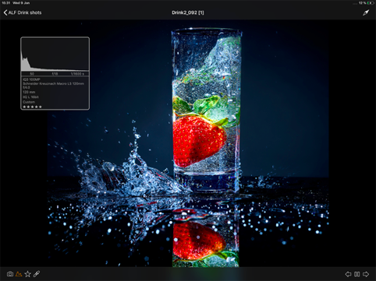The height and width of the screenshot is (281, 376).
Task: Click the five-star rating in info panel
Action: click(32, 107)
